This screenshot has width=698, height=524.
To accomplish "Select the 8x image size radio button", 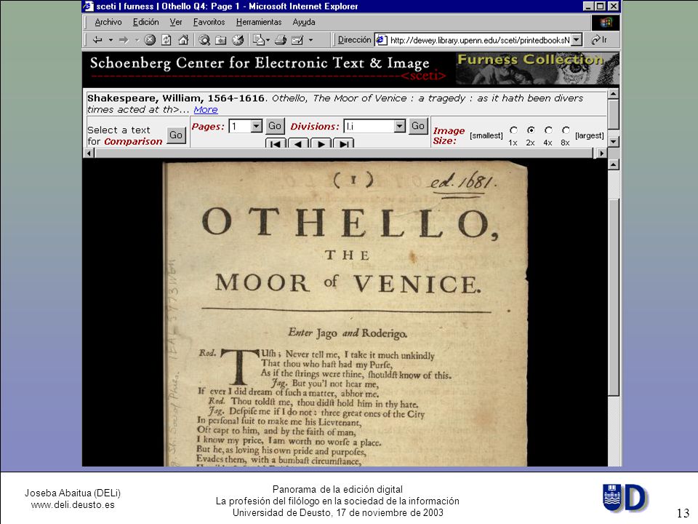I will click(x=566, y=130).
